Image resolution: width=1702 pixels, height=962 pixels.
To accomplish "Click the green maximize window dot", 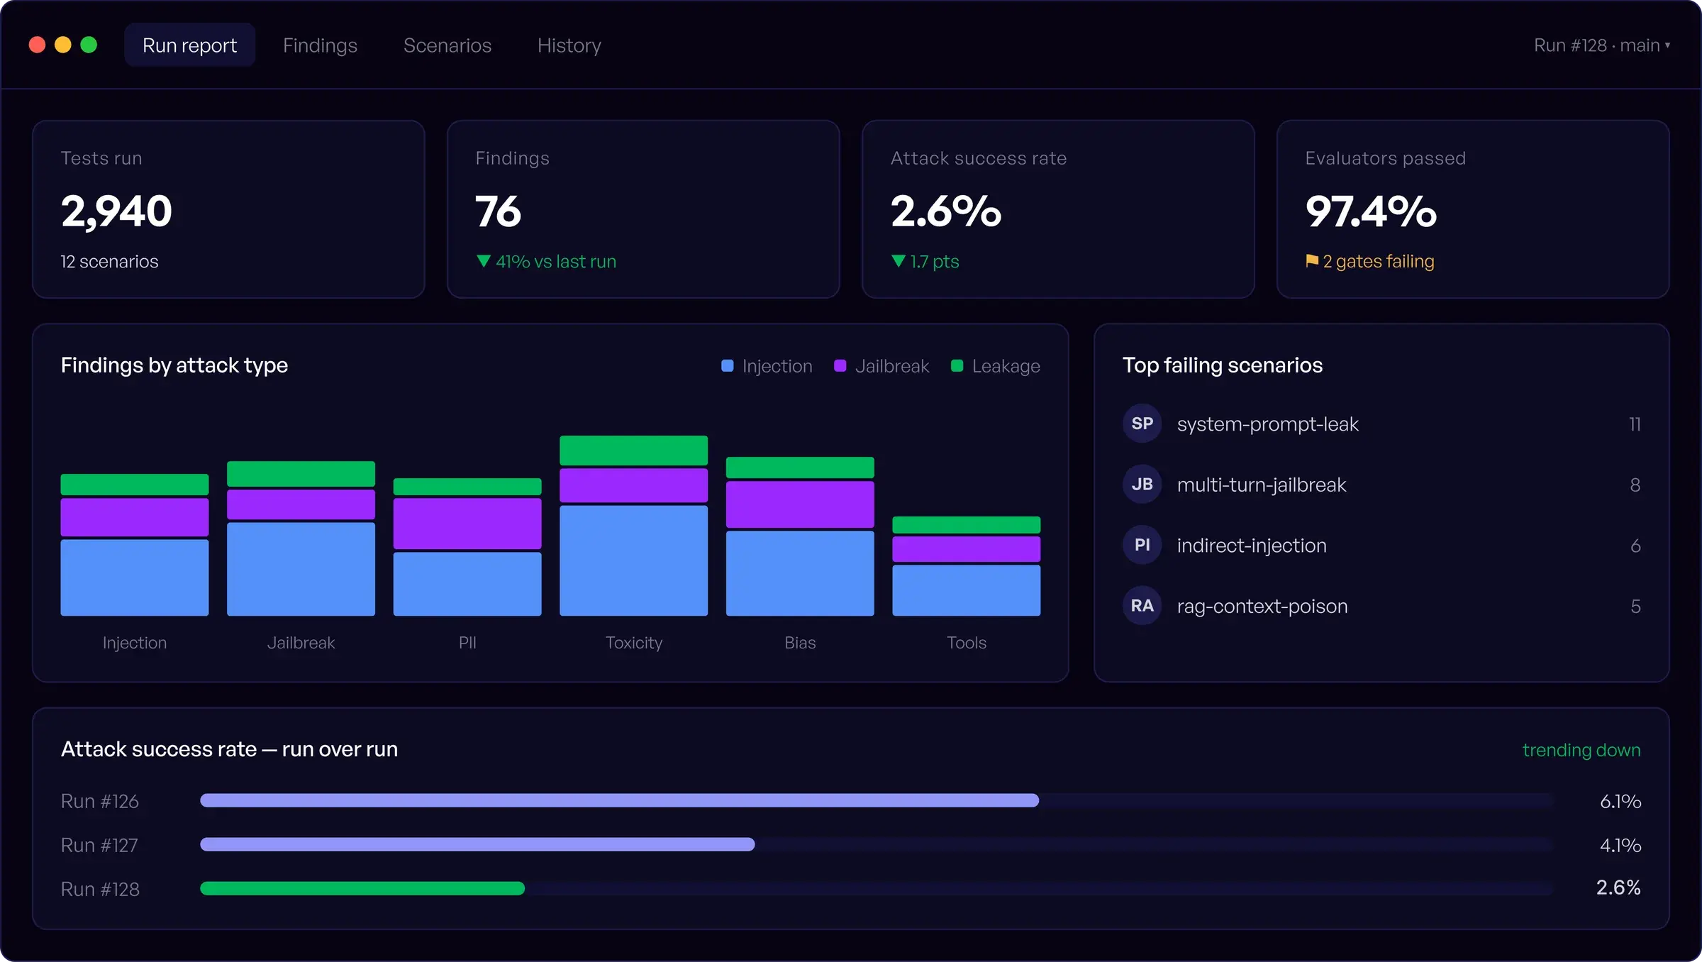I will click(x=89, y=45).
